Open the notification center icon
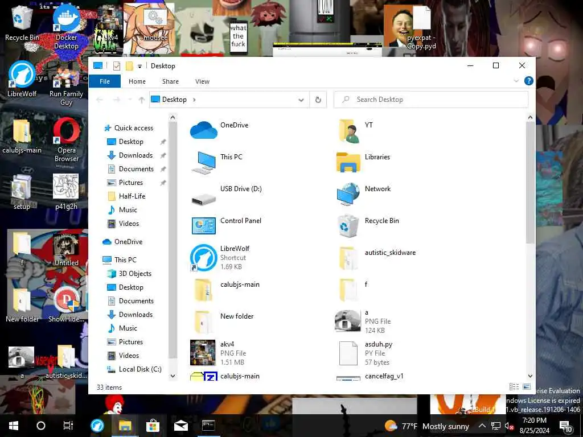Viewport: 583px width, 437px height. pyautogui.click(x=566, y=426)
